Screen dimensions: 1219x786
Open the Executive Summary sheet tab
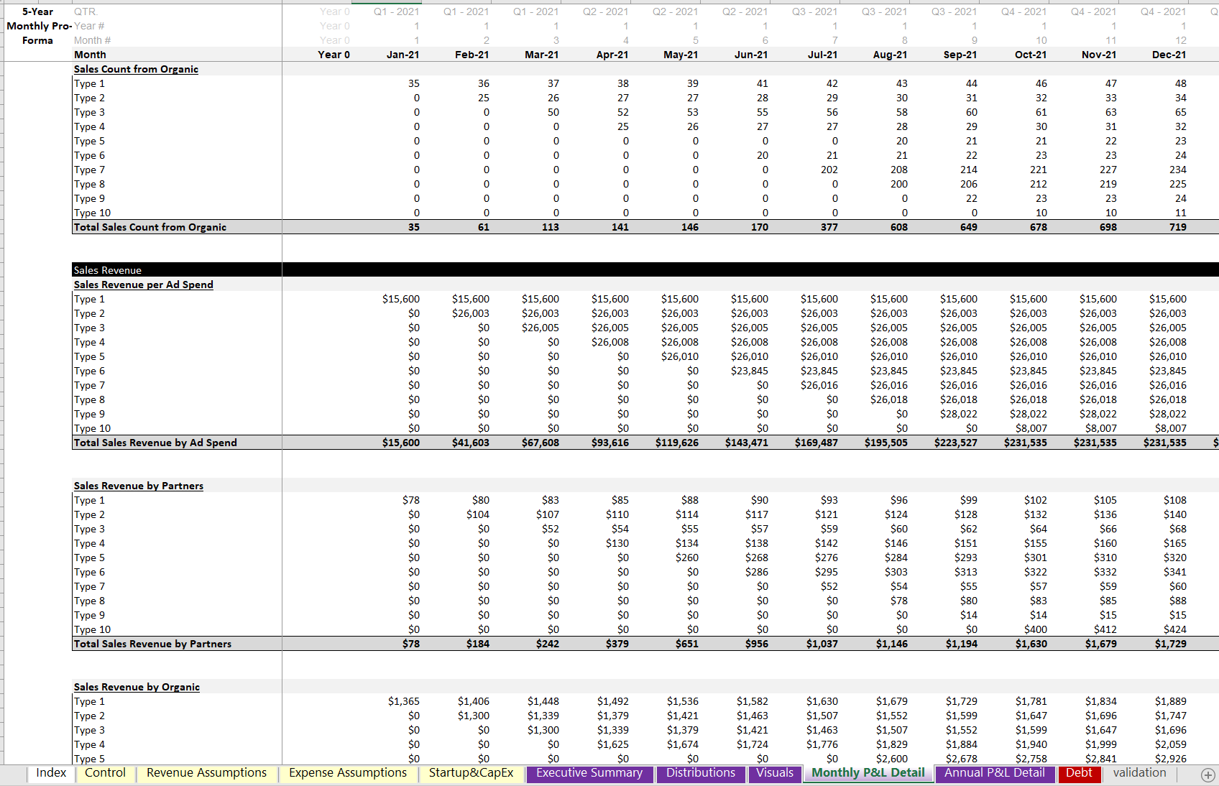[x=589, y=773]
